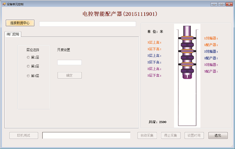This screenshot has width=235, height=149.
Task: Click the downhole tool diagram image
Action: (187, 75)
